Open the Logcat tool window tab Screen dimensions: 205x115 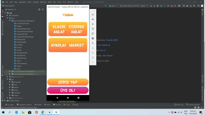click(x=9, y=105)
